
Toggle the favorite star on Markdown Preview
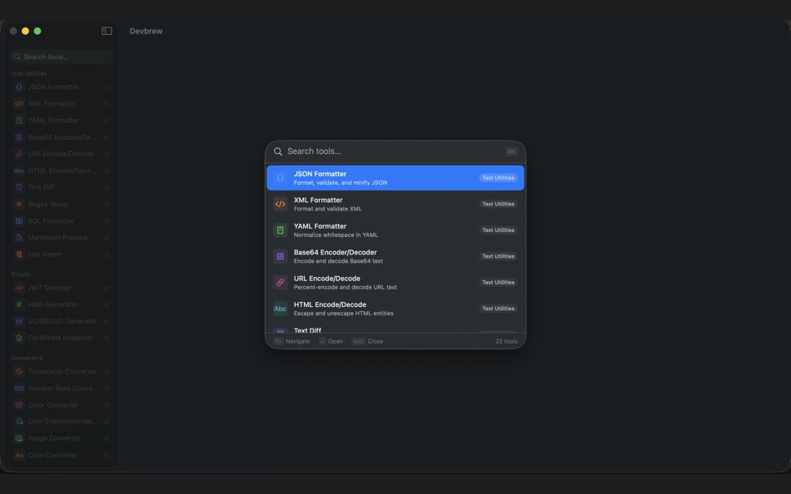pyautogui.click(x=107, y=237)
